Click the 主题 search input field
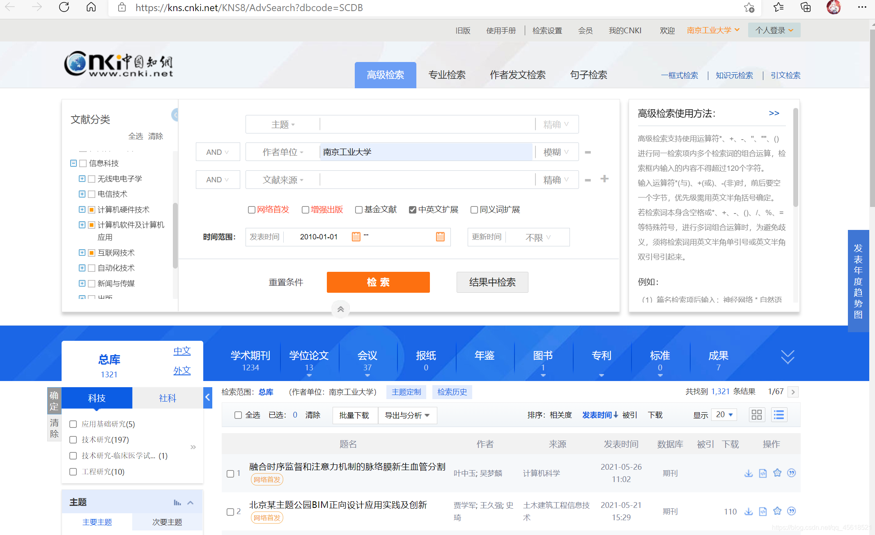 point(427,124)
